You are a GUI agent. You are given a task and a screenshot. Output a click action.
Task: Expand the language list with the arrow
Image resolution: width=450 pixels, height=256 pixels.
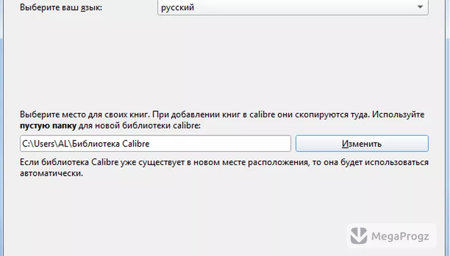[x=420, y=7]
